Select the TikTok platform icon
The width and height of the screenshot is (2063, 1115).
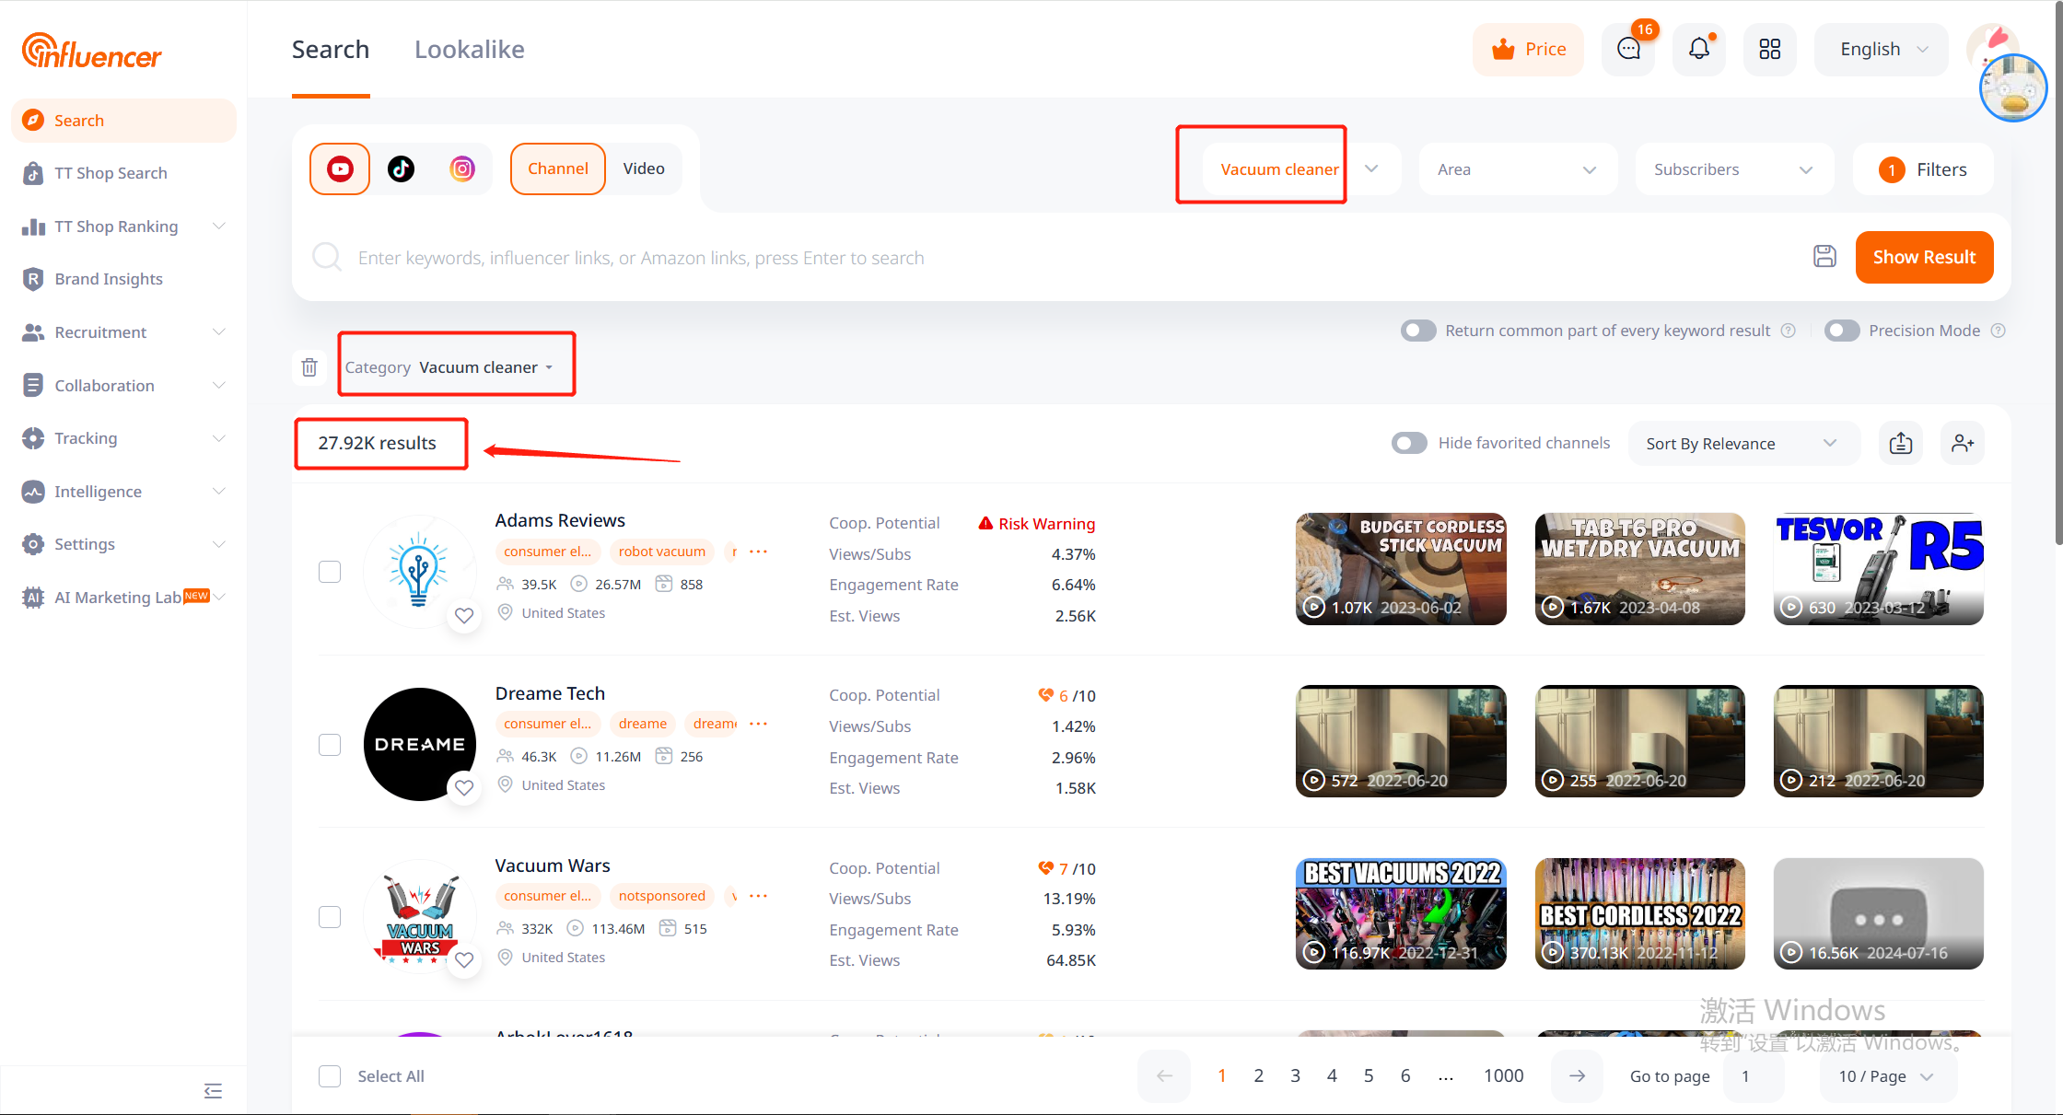click(x=401, y=168)
